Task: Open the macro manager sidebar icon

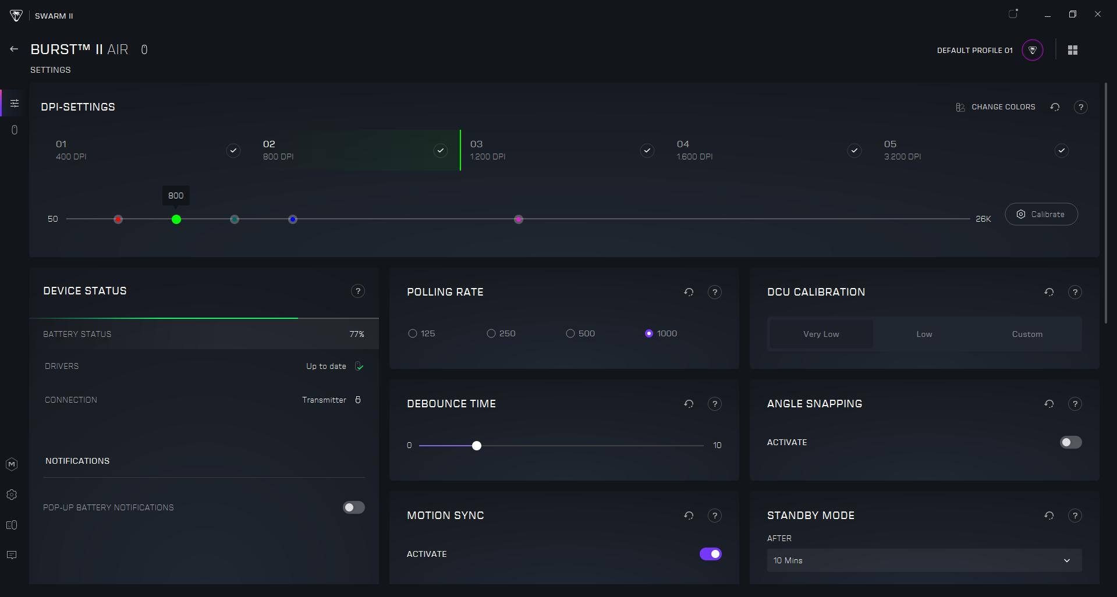Action: click(x=12, y=464)
